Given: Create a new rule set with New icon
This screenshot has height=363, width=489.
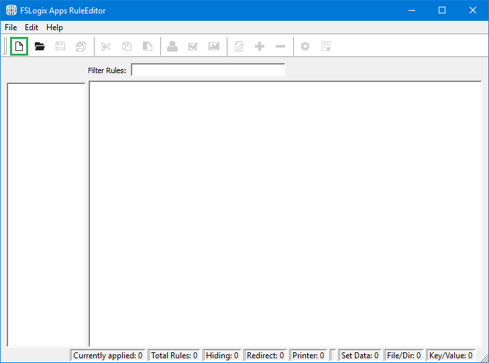Looking at the screenshot, I should coord(19,46).
